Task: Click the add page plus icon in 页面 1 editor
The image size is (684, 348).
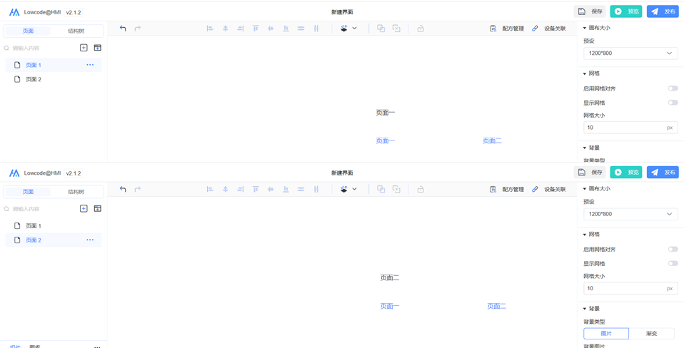Action: tap(84, 48)
